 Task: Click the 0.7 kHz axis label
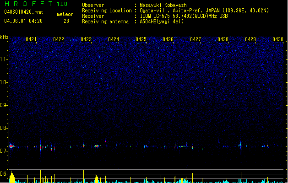coord(4,151)
